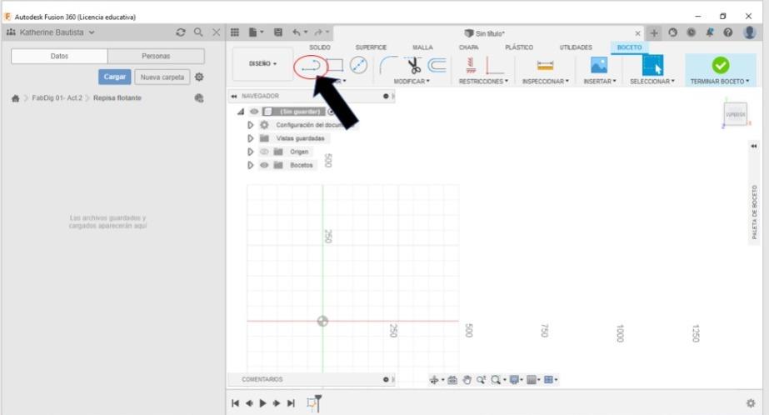Click the Measure ruler icon
This screenshot has height=415, width=769.
(545, 65)
